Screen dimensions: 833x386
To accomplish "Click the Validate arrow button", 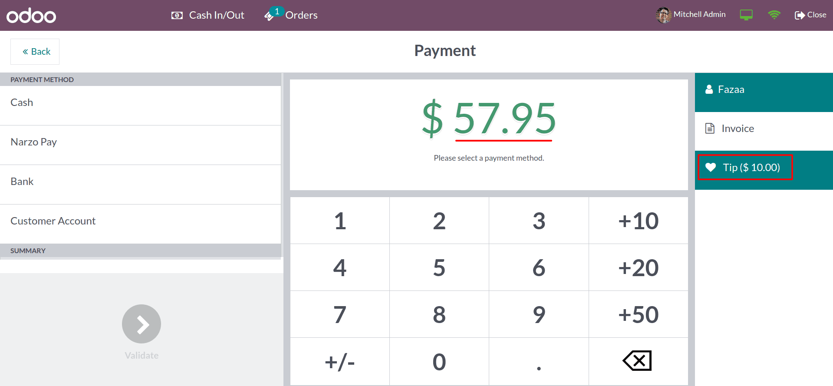I will 142,324.
